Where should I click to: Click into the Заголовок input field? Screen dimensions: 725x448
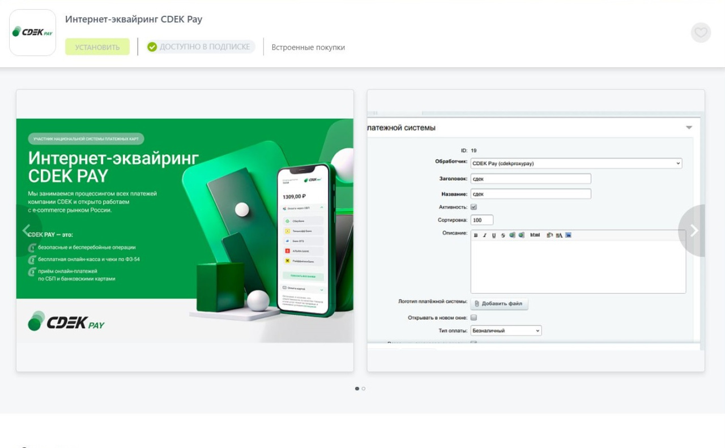531,179
